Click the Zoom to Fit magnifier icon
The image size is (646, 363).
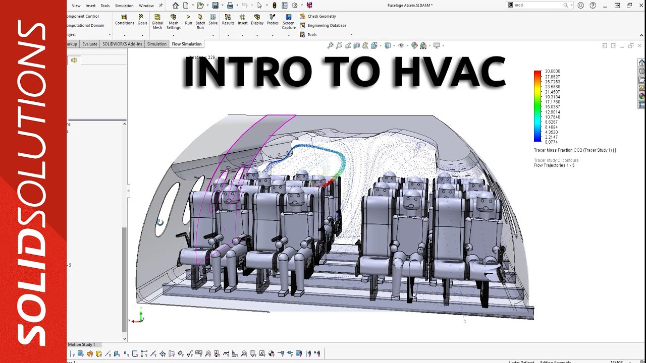click(x=331, y=45)
